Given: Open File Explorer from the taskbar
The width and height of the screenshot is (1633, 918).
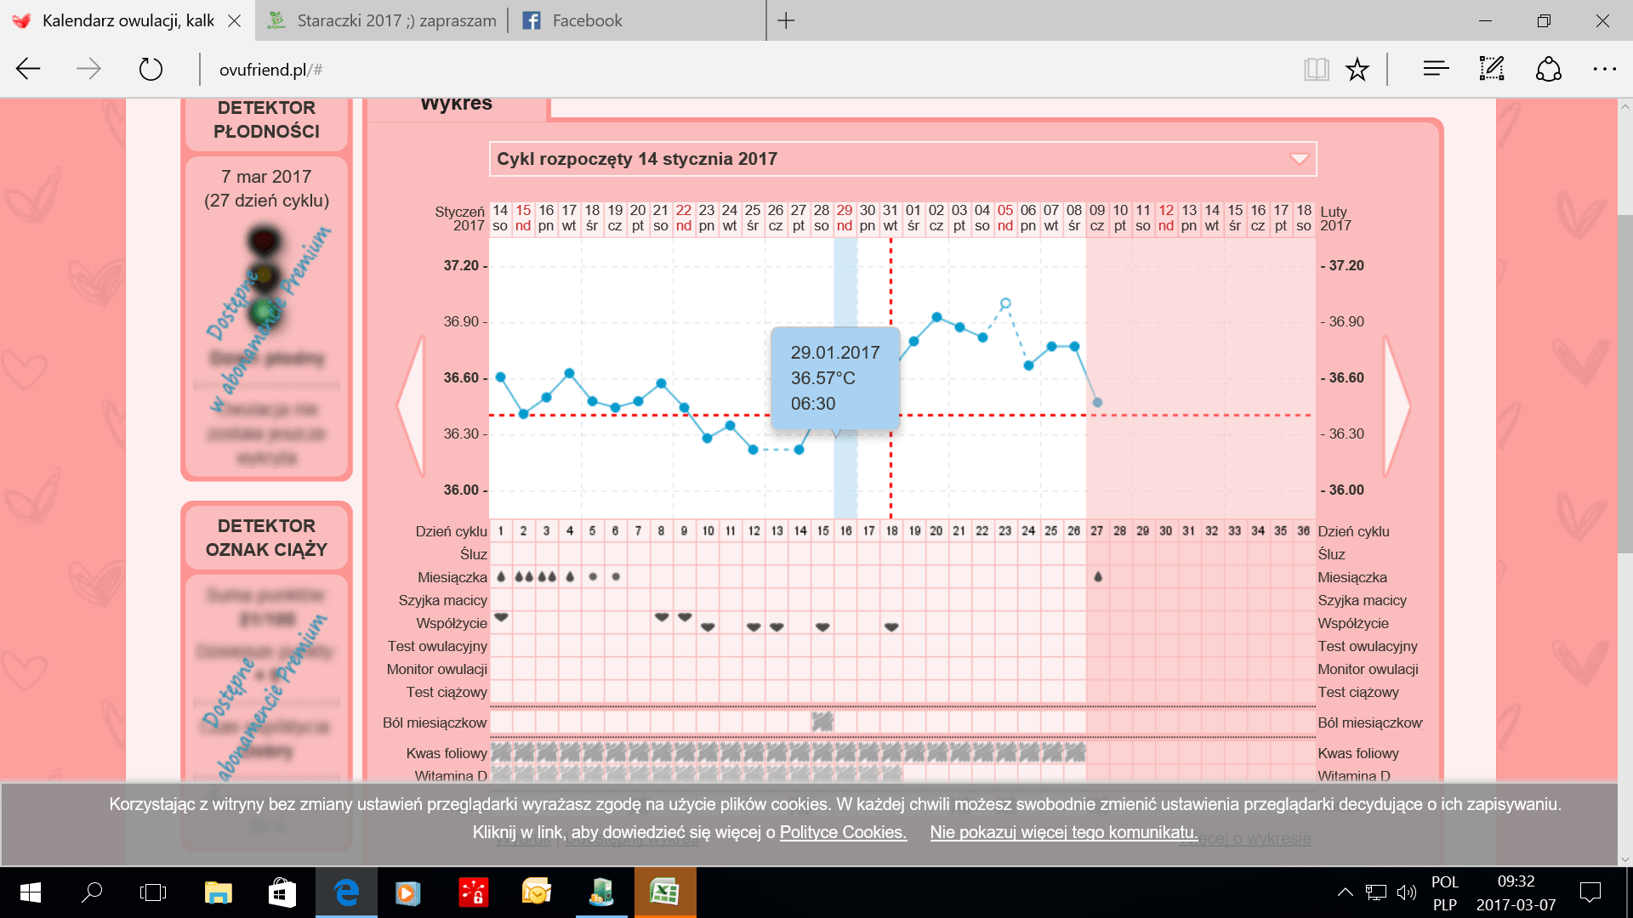Looking at the screenshot, I should coord(219,892).
